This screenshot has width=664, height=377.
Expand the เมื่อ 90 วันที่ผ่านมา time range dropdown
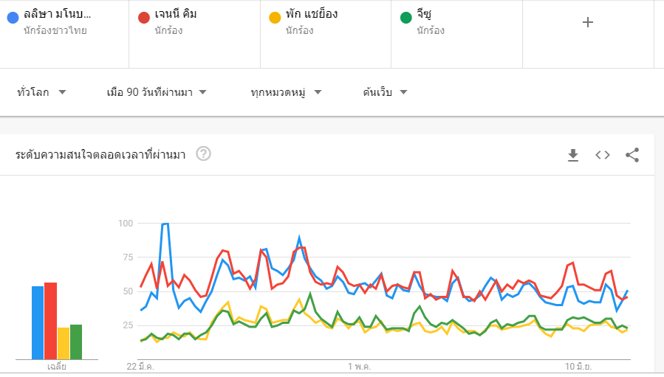tap(156, 92)
